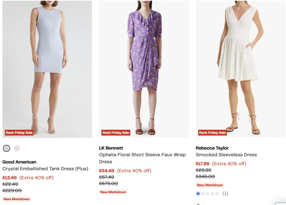Open the Smocked Sleeveless Dress link
The width and height of the screenshot is (286, 205).
(226, 155)
